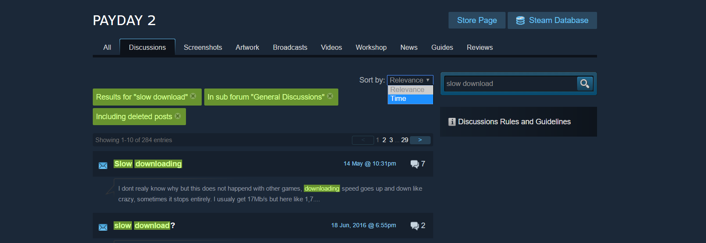706x243 pixels.
Task: Click previous results page arrow
Action: [363, 140]
